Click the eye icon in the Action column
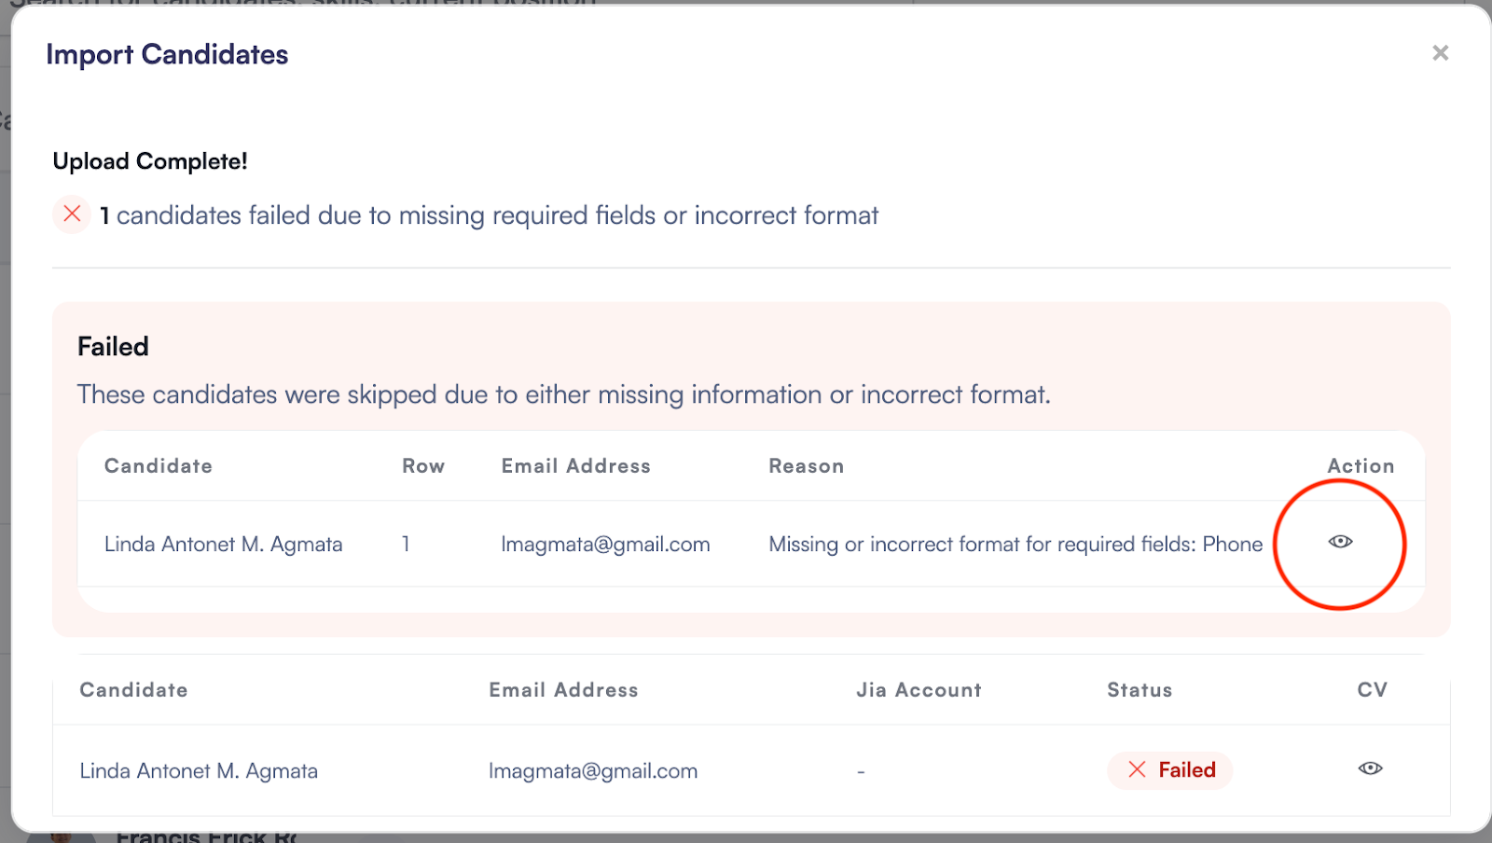The width and height of the screenshot is (1492, 843). tap(1340, 542)
